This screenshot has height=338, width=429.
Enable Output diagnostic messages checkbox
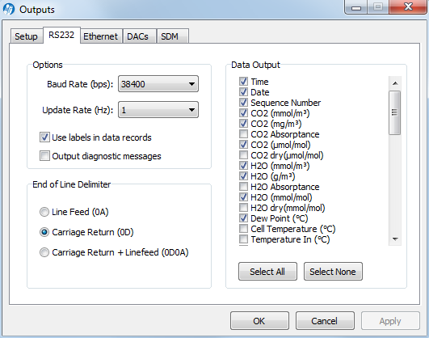44,156
